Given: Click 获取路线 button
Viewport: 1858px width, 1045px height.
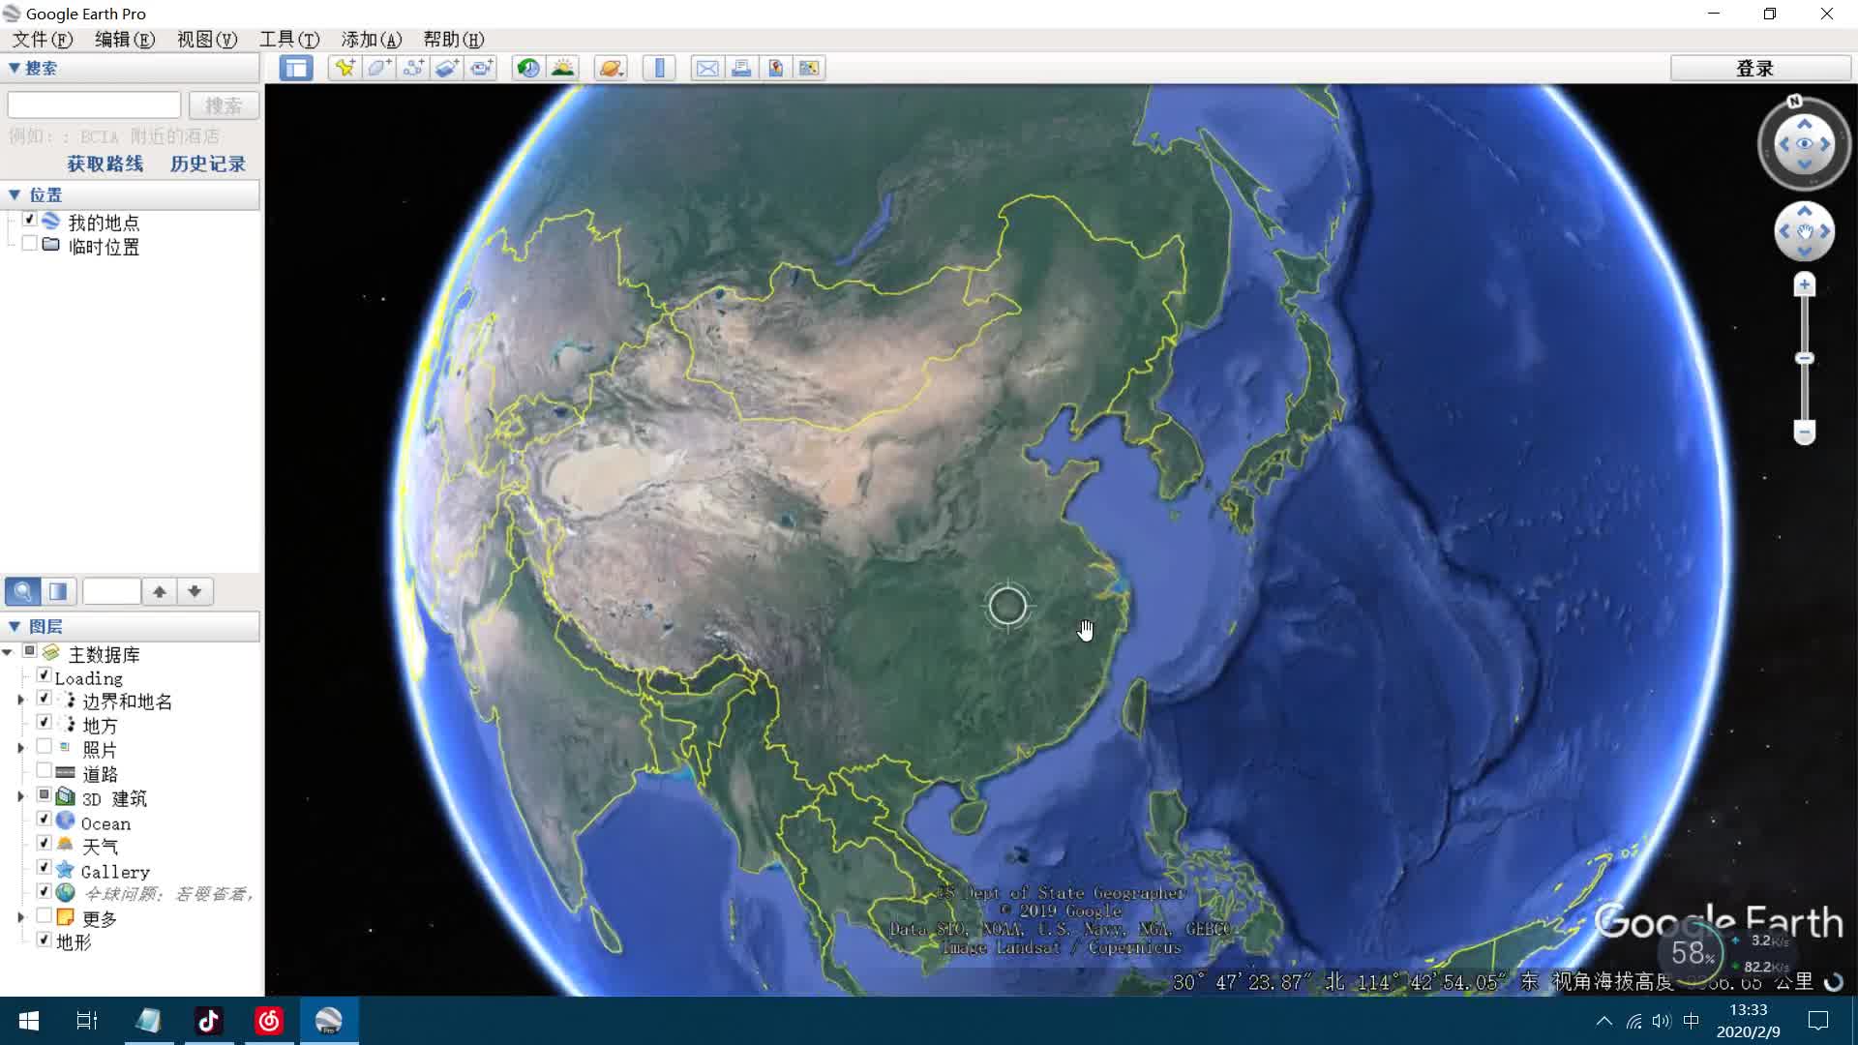Looking at the screenshot, I should (105, 164).
